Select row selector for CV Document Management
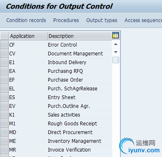Image resolution: width=162 pixels, height=157 pixels. point(5,53)
